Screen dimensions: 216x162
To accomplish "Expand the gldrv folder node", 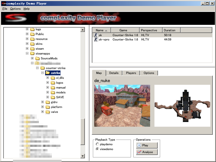I will click(43, 102).
